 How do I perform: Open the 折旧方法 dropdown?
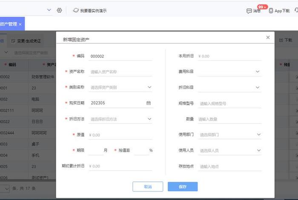pyautogui.click(x=120, y=119)
